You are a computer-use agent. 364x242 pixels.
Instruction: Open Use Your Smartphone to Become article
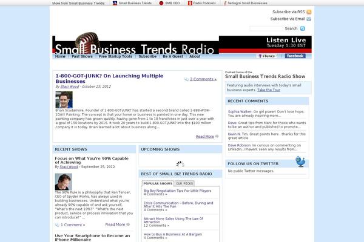[x=92, y=238]
